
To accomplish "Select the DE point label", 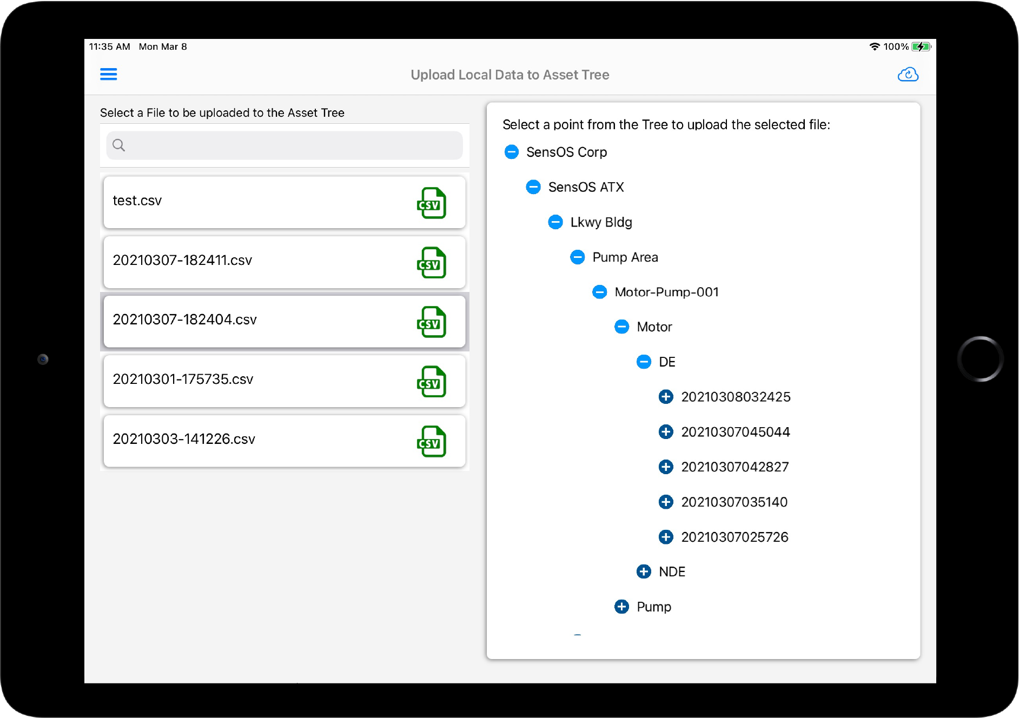I will 667,362.
